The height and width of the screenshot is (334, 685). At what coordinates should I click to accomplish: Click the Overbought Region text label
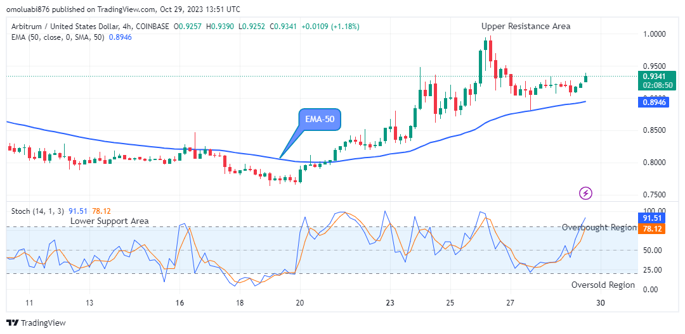[599, 227]
